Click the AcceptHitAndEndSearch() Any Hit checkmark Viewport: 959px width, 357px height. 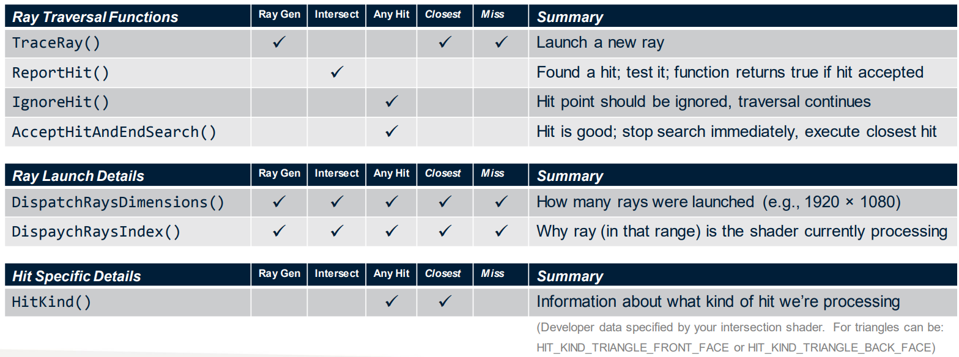392,131
